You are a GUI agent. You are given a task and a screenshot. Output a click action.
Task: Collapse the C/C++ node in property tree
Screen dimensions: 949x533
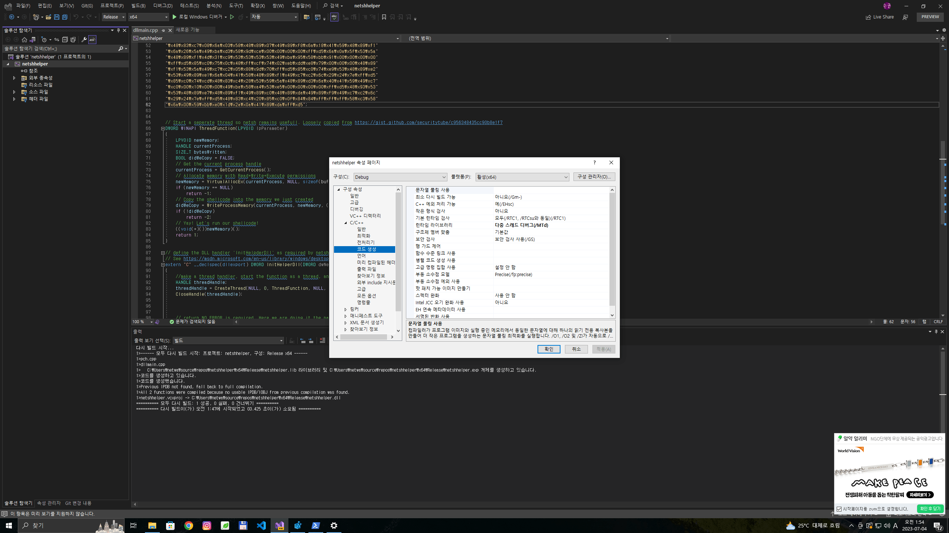345,223
